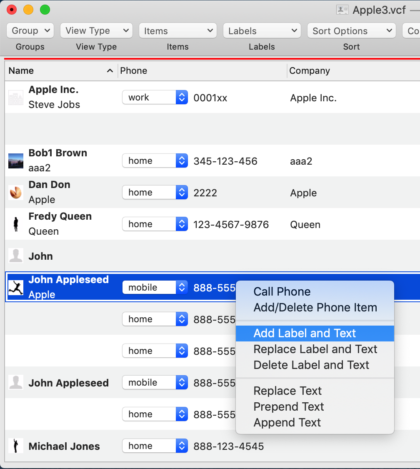420x469 pixels.
Task: Click Bob1 Brown's landscape contact photo
Action: click(15, 161)
